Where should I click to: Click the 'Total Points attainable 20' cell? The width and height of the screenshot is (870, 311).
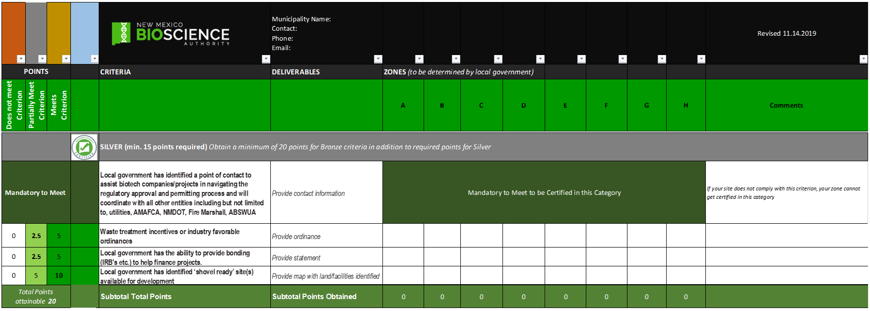pos(36,297)
